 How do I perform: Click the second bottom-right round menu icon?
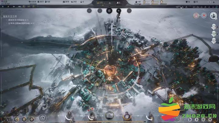[x=196, y=120]
